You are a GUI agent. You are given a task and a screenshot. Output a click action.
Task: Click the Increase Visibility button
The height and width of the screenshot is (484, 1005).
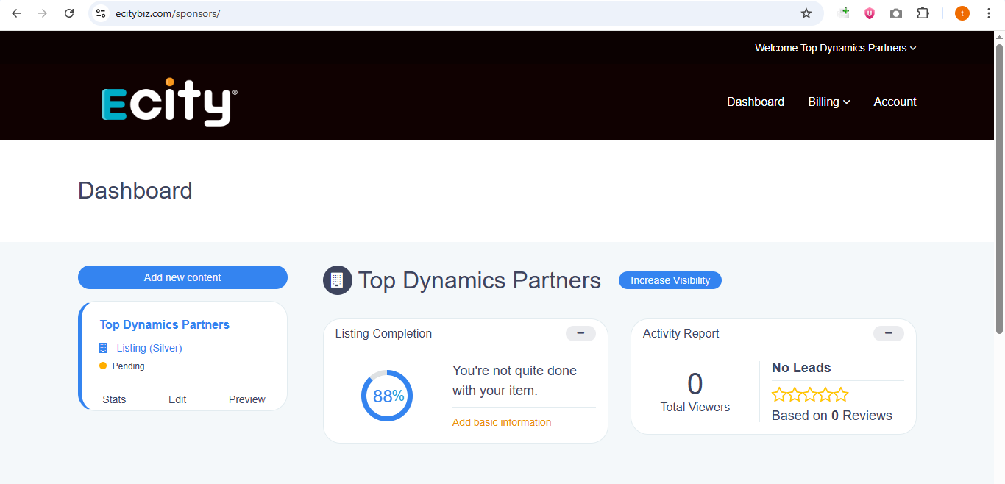click(670, 280)
